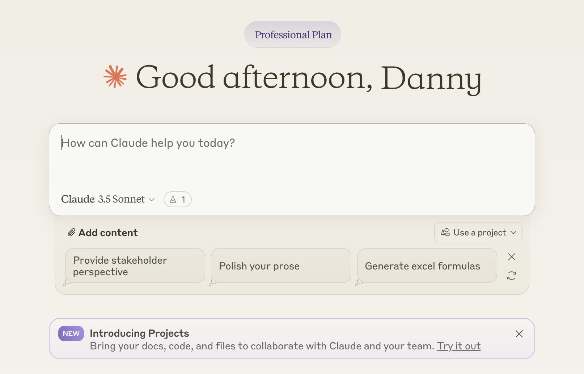Select the 'Generate excel formulas' suggestion
This screenshot has height=374, width=584.
427,265
